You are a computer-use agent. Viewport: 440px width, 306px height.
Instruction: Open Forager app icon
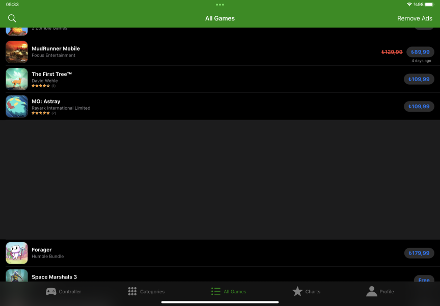tap(17, 253)
